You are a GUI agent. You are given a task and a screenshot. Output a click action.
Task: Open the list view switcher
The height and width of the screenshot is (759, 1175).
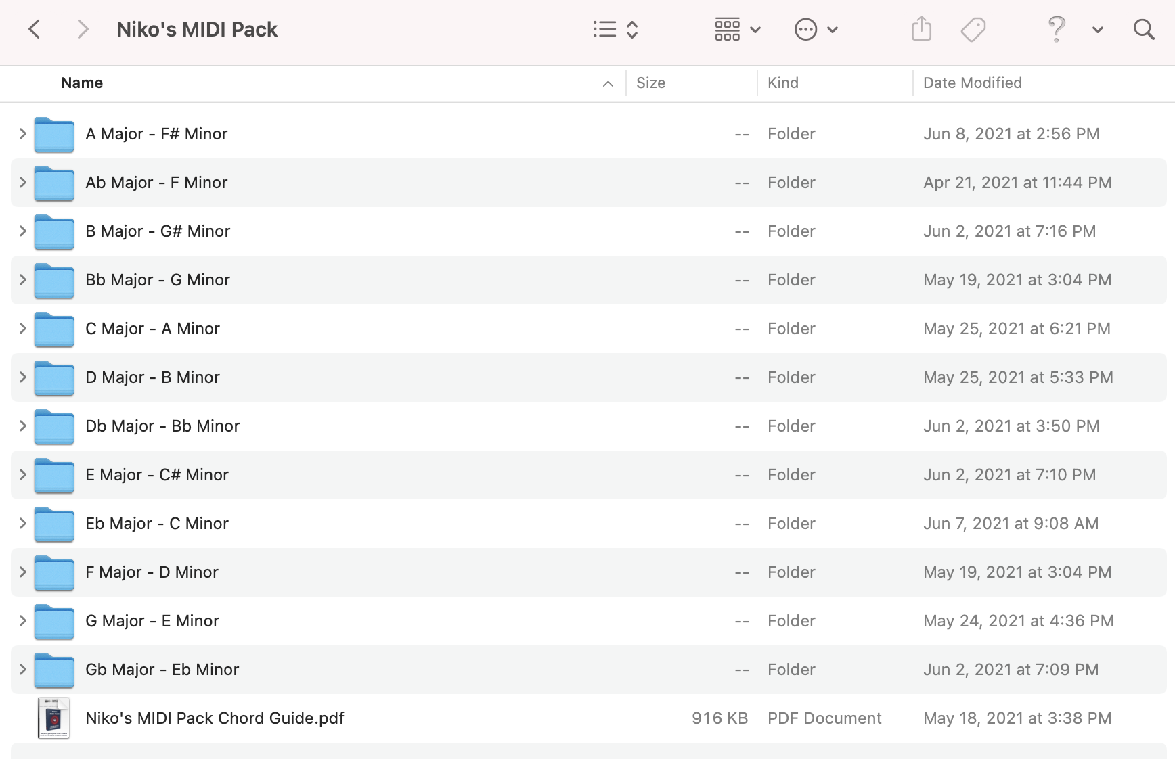[x=615, y=29]
